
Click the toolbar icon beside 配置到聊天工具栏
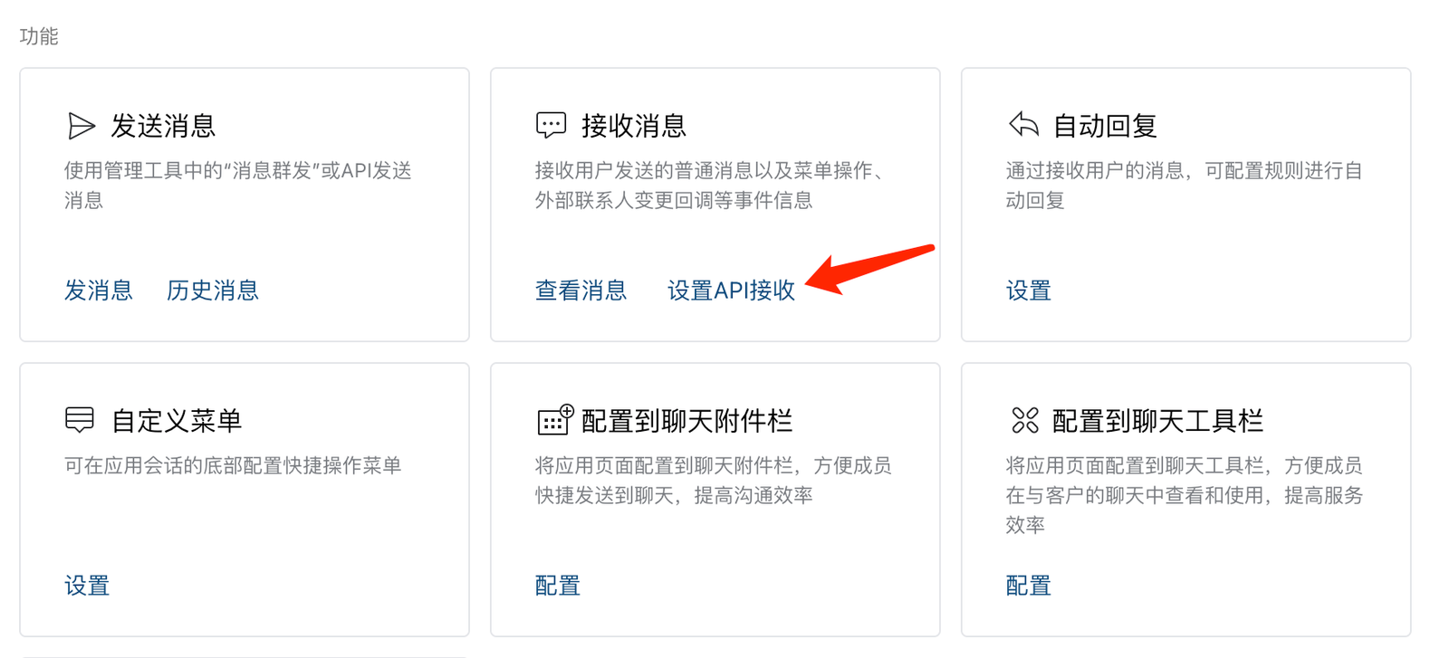point(1025,420)
